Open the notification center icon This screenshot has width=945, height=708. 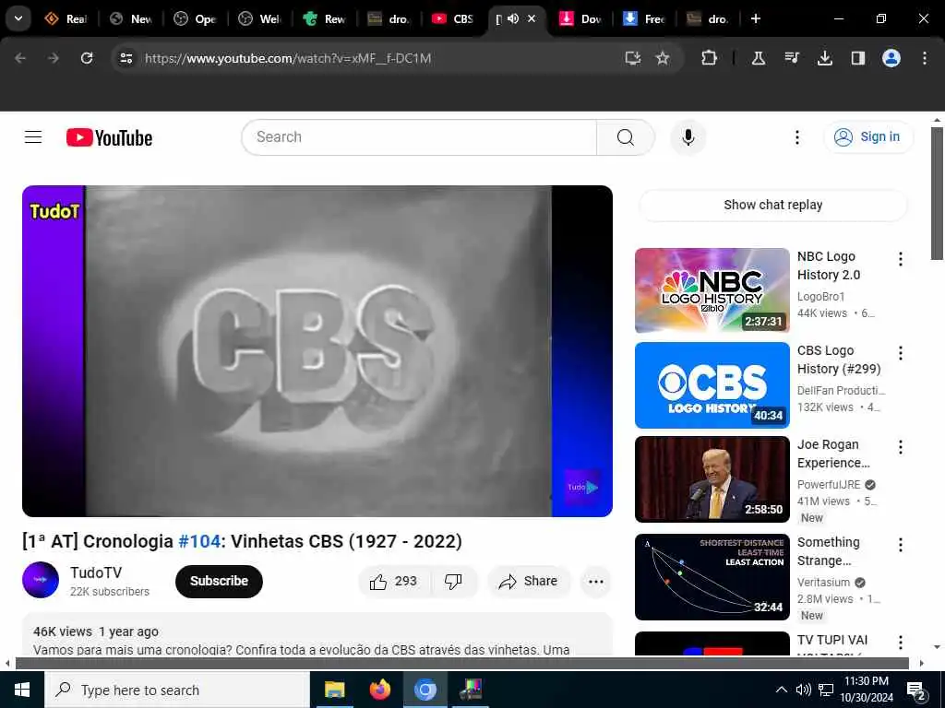pyautogui.click(x=915, y=690)
